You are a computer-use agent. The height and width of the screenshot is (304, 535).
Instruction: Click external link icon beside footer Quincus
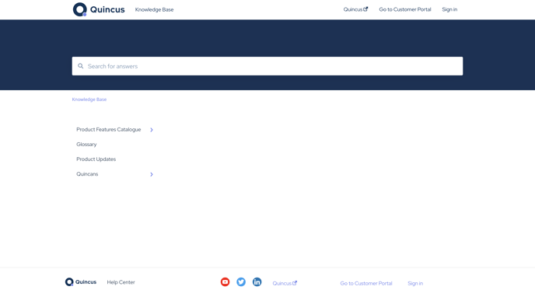pyautogui.click(x=295, y=283)
